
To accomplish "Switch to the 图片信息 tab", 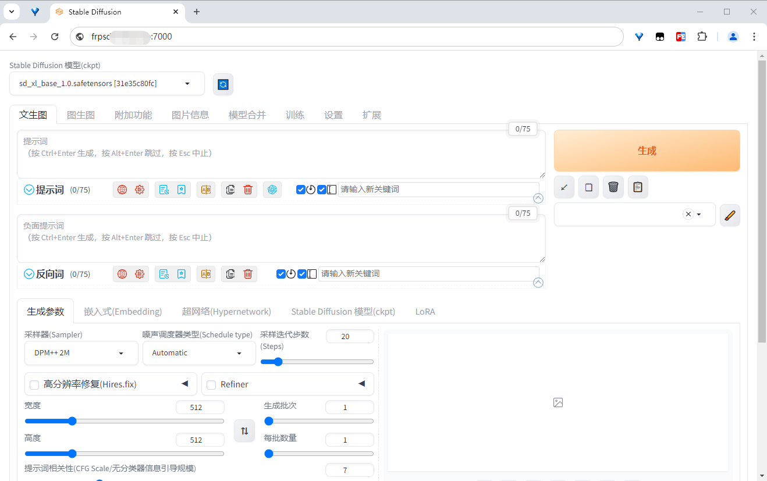I will point(190,115).
